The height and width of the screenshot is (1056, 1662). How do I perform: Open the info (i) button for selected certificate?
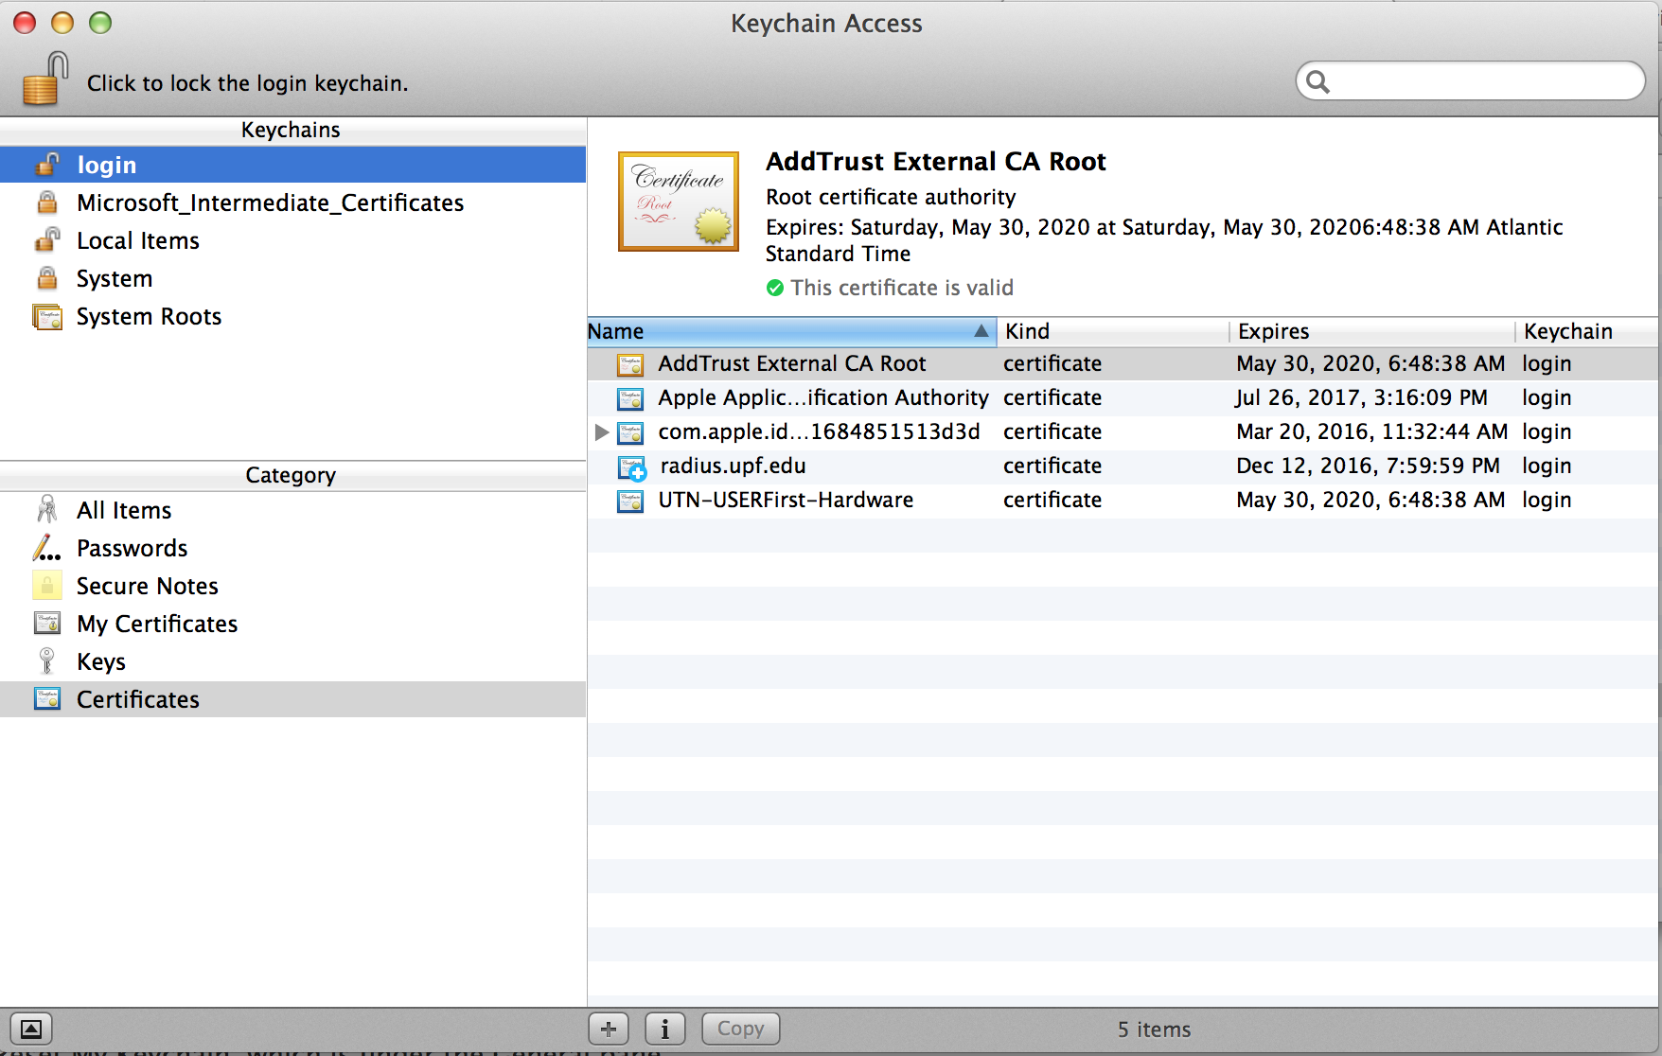click(x=664, y=1029)
